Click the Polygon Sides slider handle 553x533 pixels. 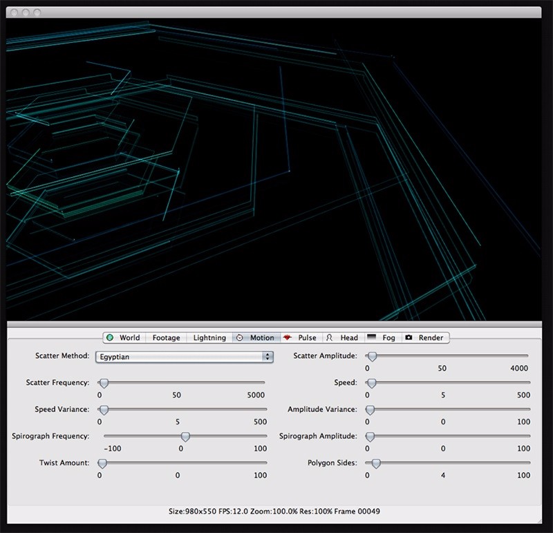click(x=375, y=463)
